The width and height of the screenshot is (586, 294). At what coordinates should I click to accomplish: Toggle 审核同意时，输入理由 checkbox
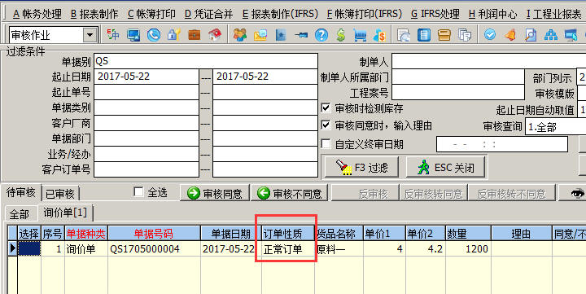pyautogui.click(x=326, y=125)
